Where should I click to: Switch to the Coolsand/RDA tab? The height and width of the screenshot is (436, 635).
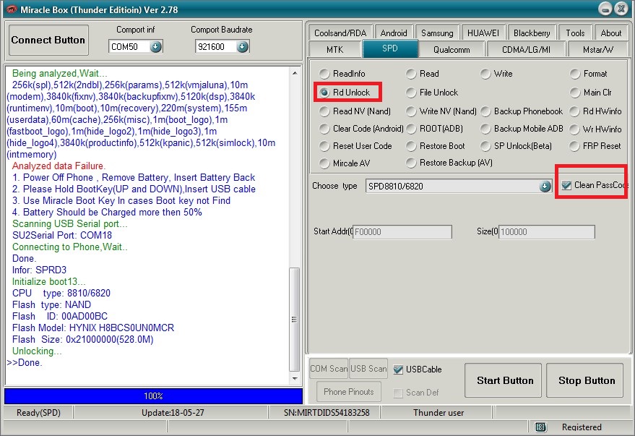[340, 33]
